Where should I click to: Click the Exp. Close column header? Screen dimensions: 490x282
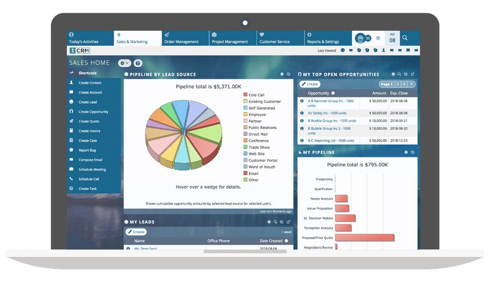click(399, 93)
